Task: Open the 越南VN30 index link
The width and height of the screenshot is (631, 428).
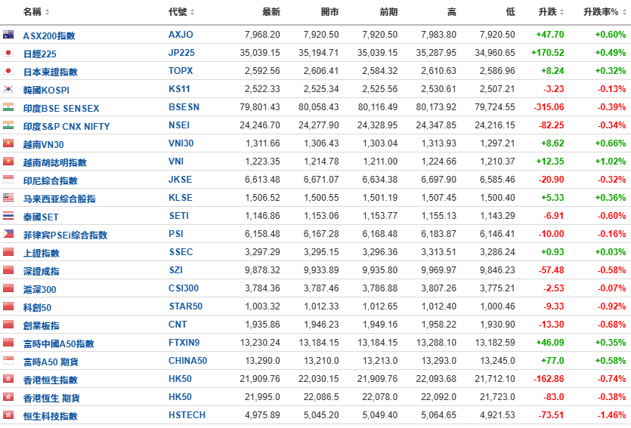Action: coord(44,144)
